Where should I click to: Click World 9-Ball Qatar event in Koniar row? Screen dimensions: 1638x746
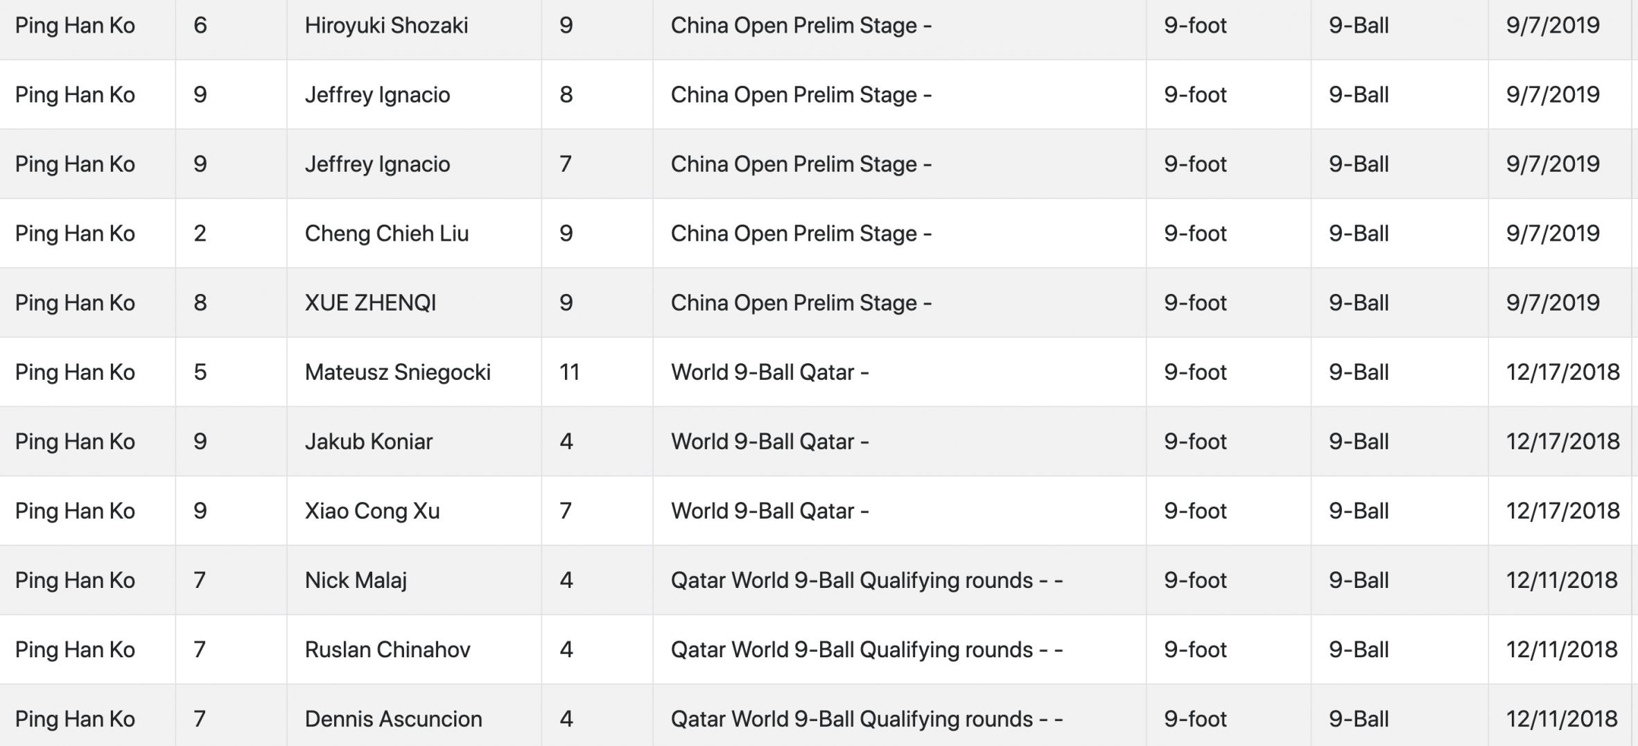point(769,442)
